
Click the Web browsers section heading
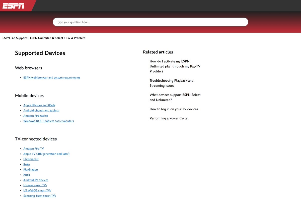(29, 68)
